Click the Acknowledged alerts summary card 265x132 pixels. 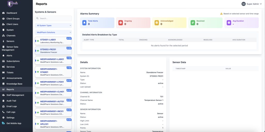169,23
